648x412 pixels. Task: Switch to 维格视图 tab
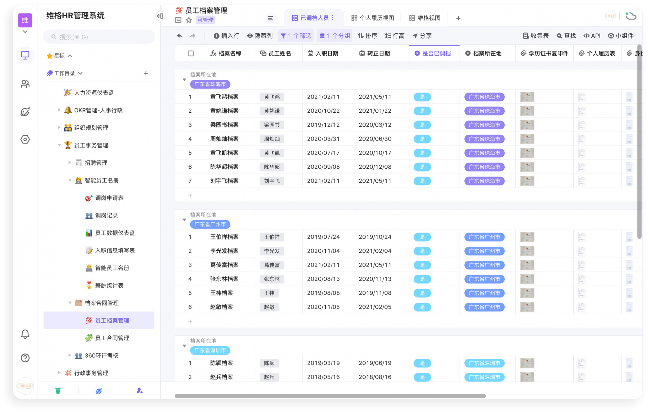(425, 18)
